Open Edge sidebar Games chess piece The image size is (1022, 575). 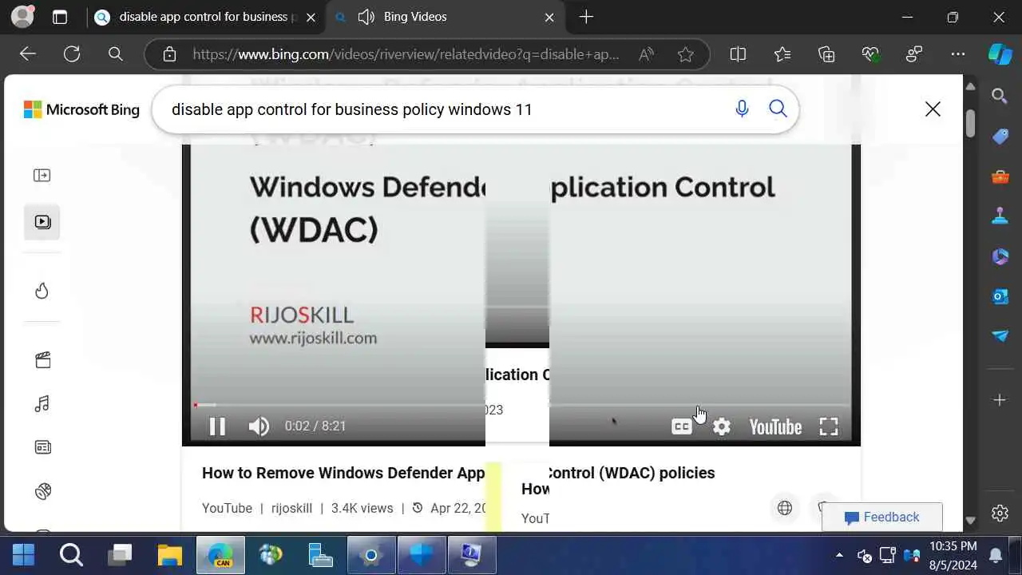click(1000, 216)
